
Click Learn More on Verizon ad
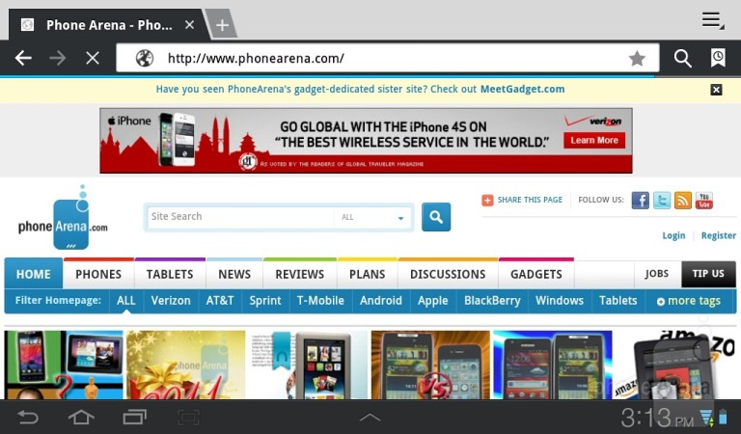594,140
